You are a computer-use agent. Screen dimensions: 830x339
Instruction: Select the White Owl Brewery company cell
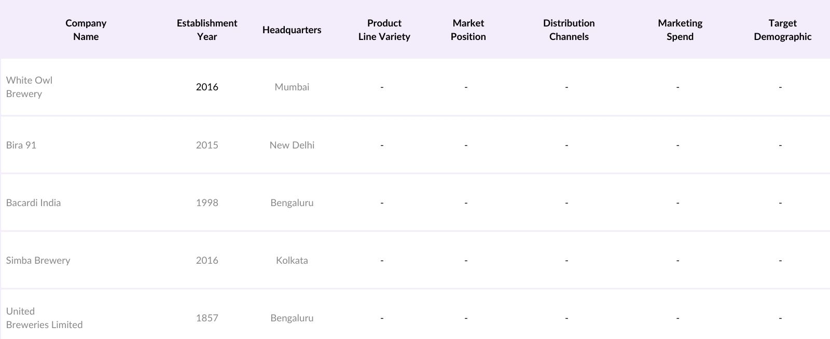click(29, 87)
